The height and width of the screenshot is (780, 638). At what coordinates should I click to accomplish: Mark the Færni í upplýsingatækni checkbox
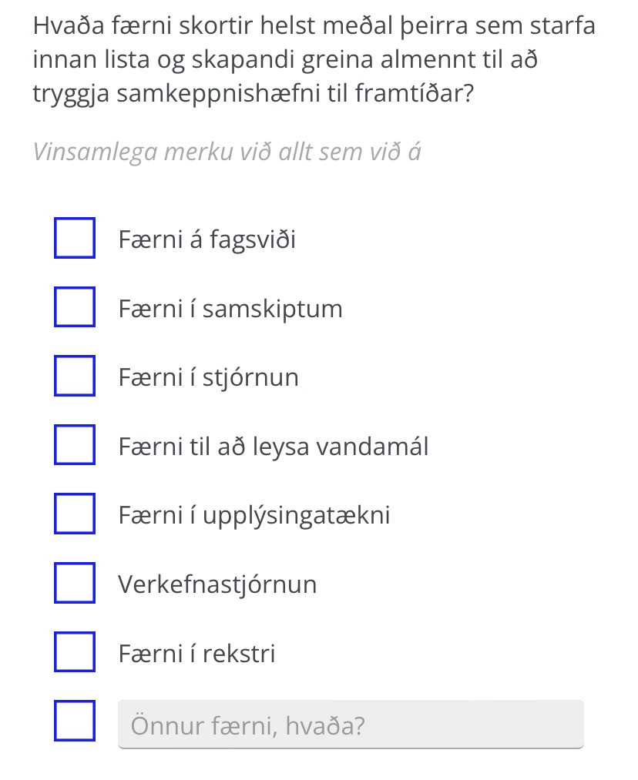75,514
